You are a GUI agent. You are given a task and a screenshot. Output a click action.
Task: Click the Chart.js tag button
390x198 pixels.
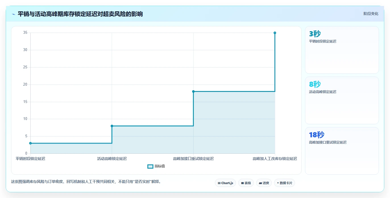click(225, 183)
